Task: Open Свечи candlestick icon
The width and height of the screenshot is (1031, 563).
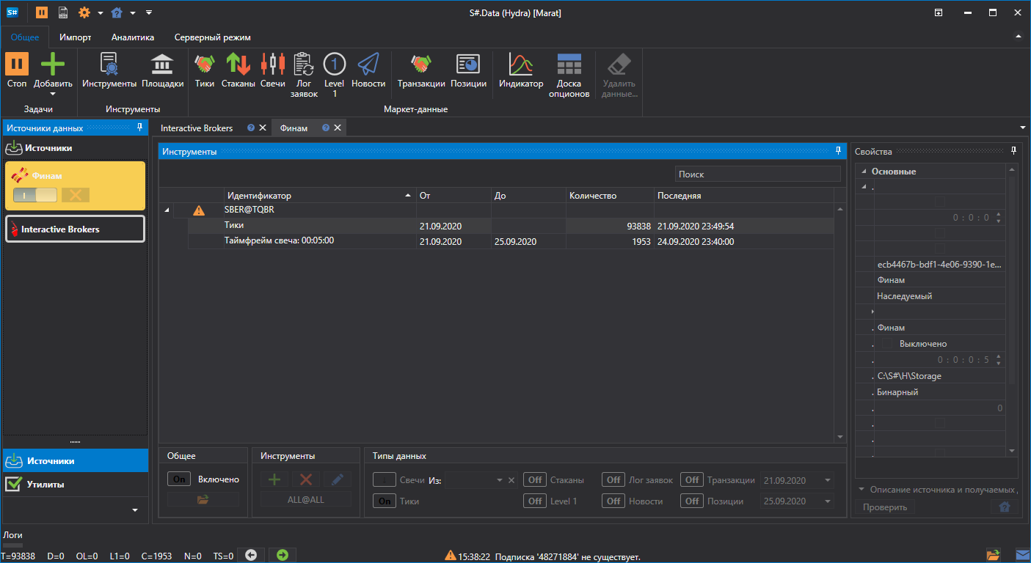Action: [273, 65]
